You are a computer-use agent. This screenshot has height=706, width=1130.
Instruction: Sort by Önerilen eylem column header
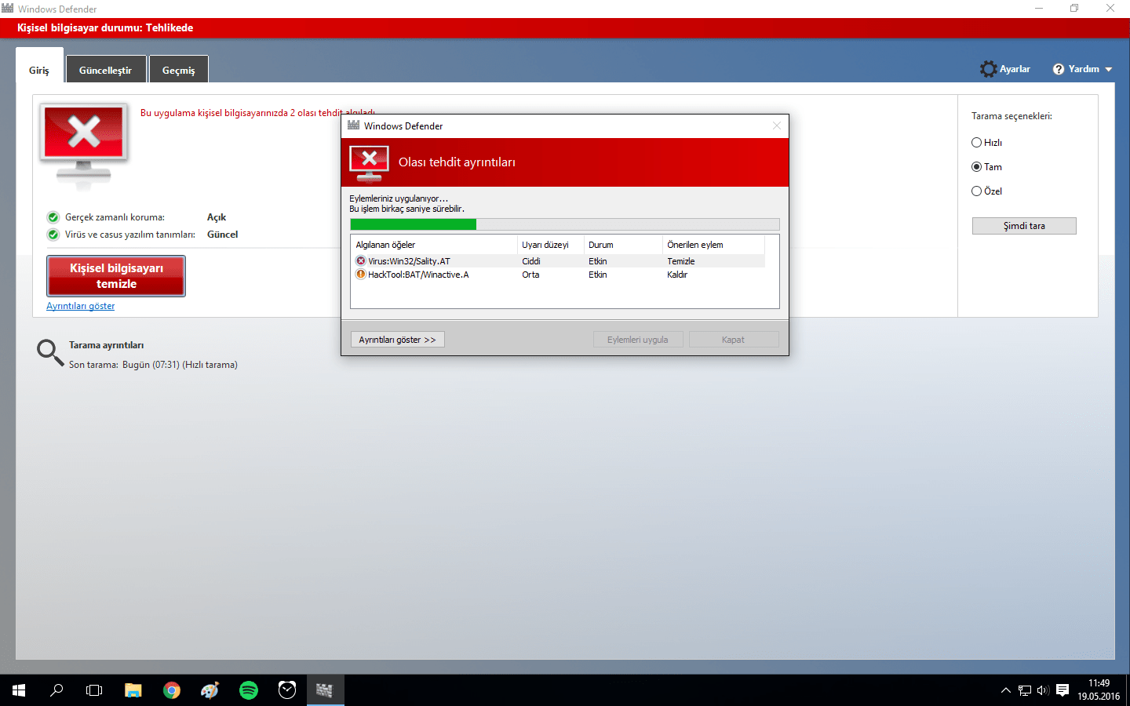714,245
